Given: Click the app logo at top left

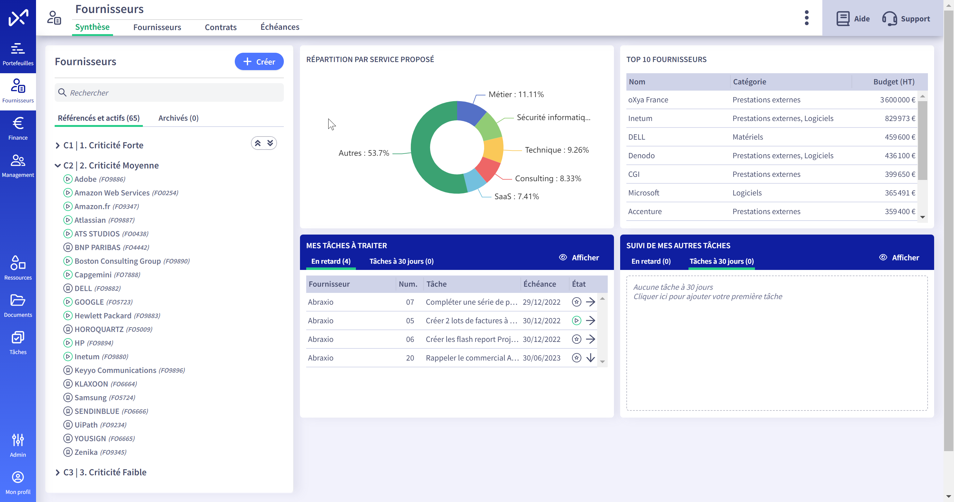Looking at the screenshot, I should (18, 17).
